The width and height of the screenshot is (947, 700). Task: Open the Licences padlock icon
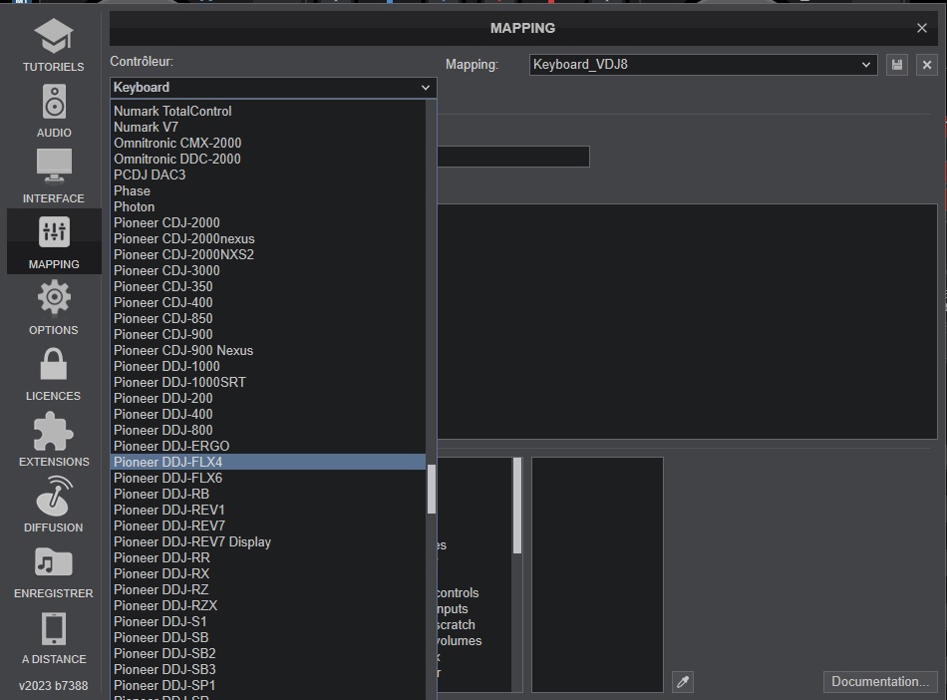(x=54, y=364)
